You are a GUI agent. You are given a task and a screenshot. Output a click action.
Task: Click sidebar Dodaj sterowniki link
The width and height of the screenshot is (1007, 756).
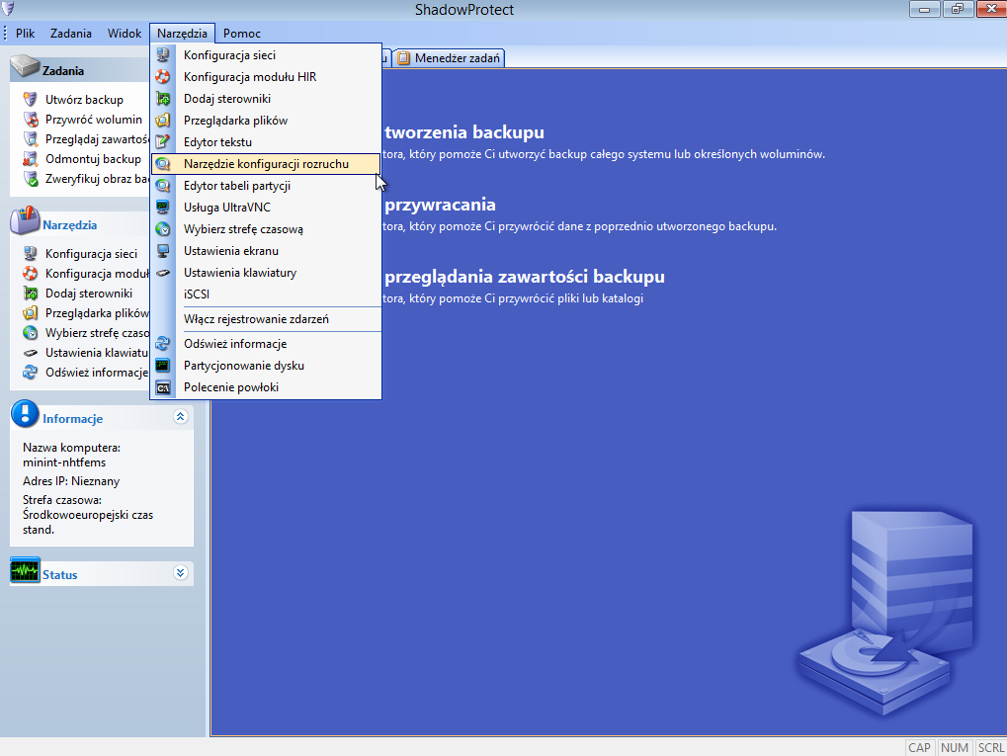tap(89, 294)
